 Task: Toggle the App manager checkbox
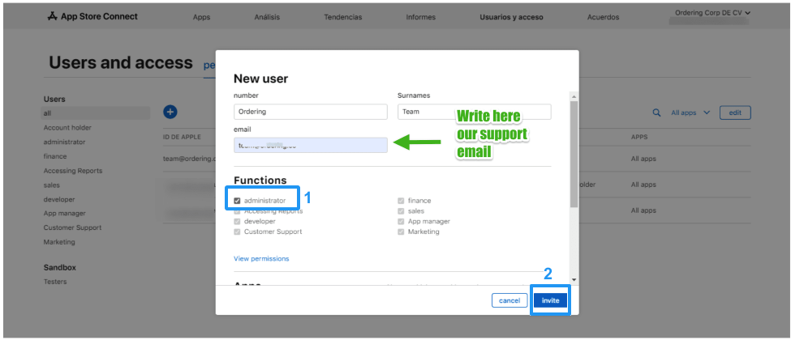click(401, 221)
